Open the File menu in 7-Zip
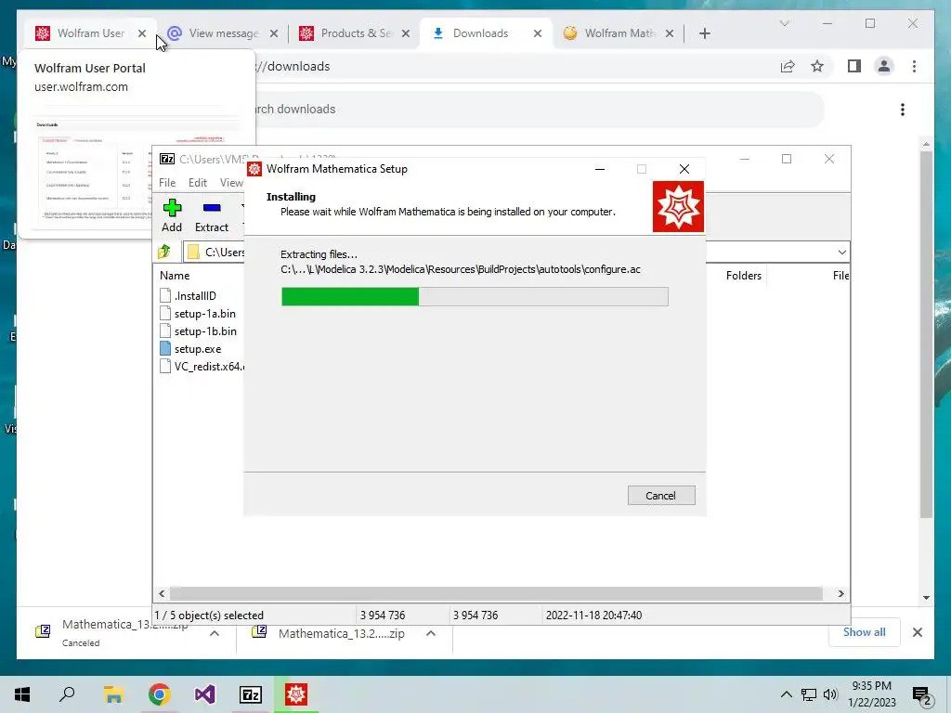The image size is (951, 713). (167, 183)
